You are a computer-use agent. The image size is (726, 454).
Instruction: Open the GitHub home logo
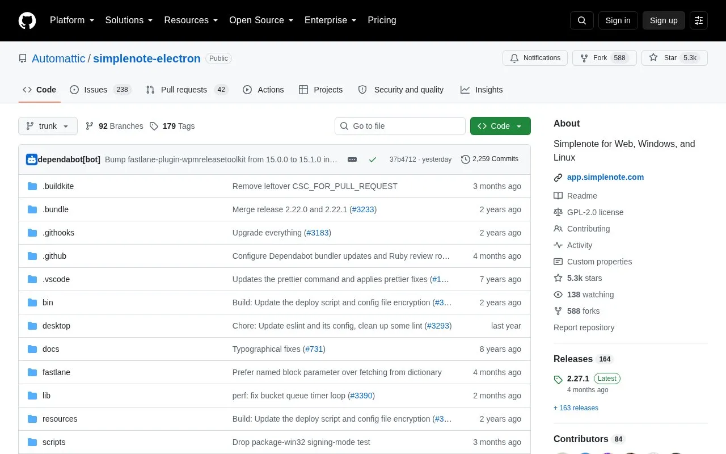point(27,20)
